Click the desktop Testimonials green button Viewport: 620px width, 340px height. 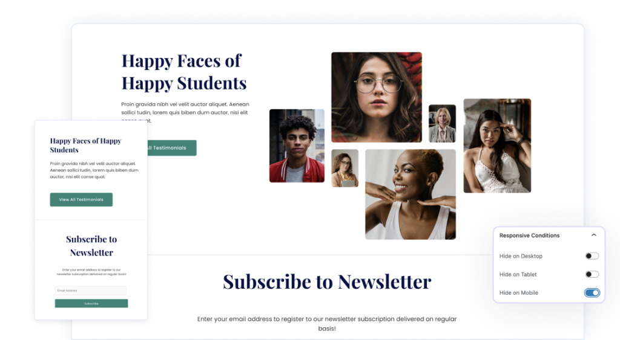click(x=172, y=148)
